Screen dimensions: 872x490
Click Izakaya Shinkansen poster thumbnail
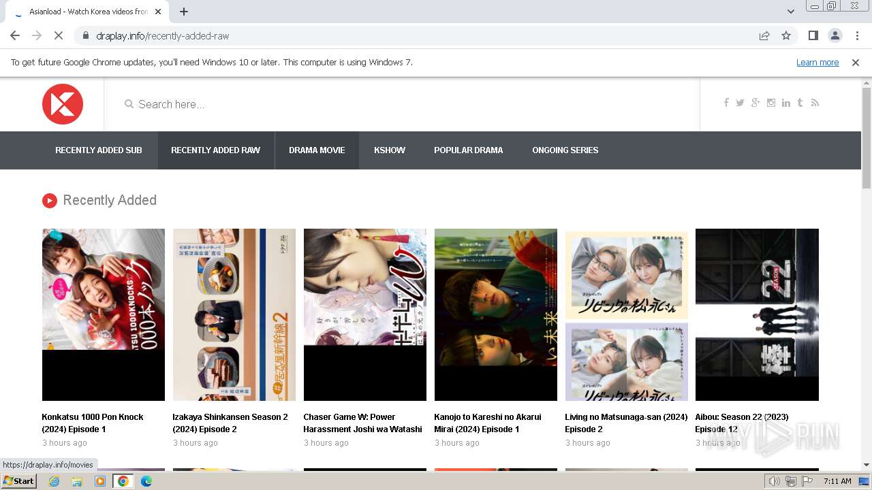[234, 314]
